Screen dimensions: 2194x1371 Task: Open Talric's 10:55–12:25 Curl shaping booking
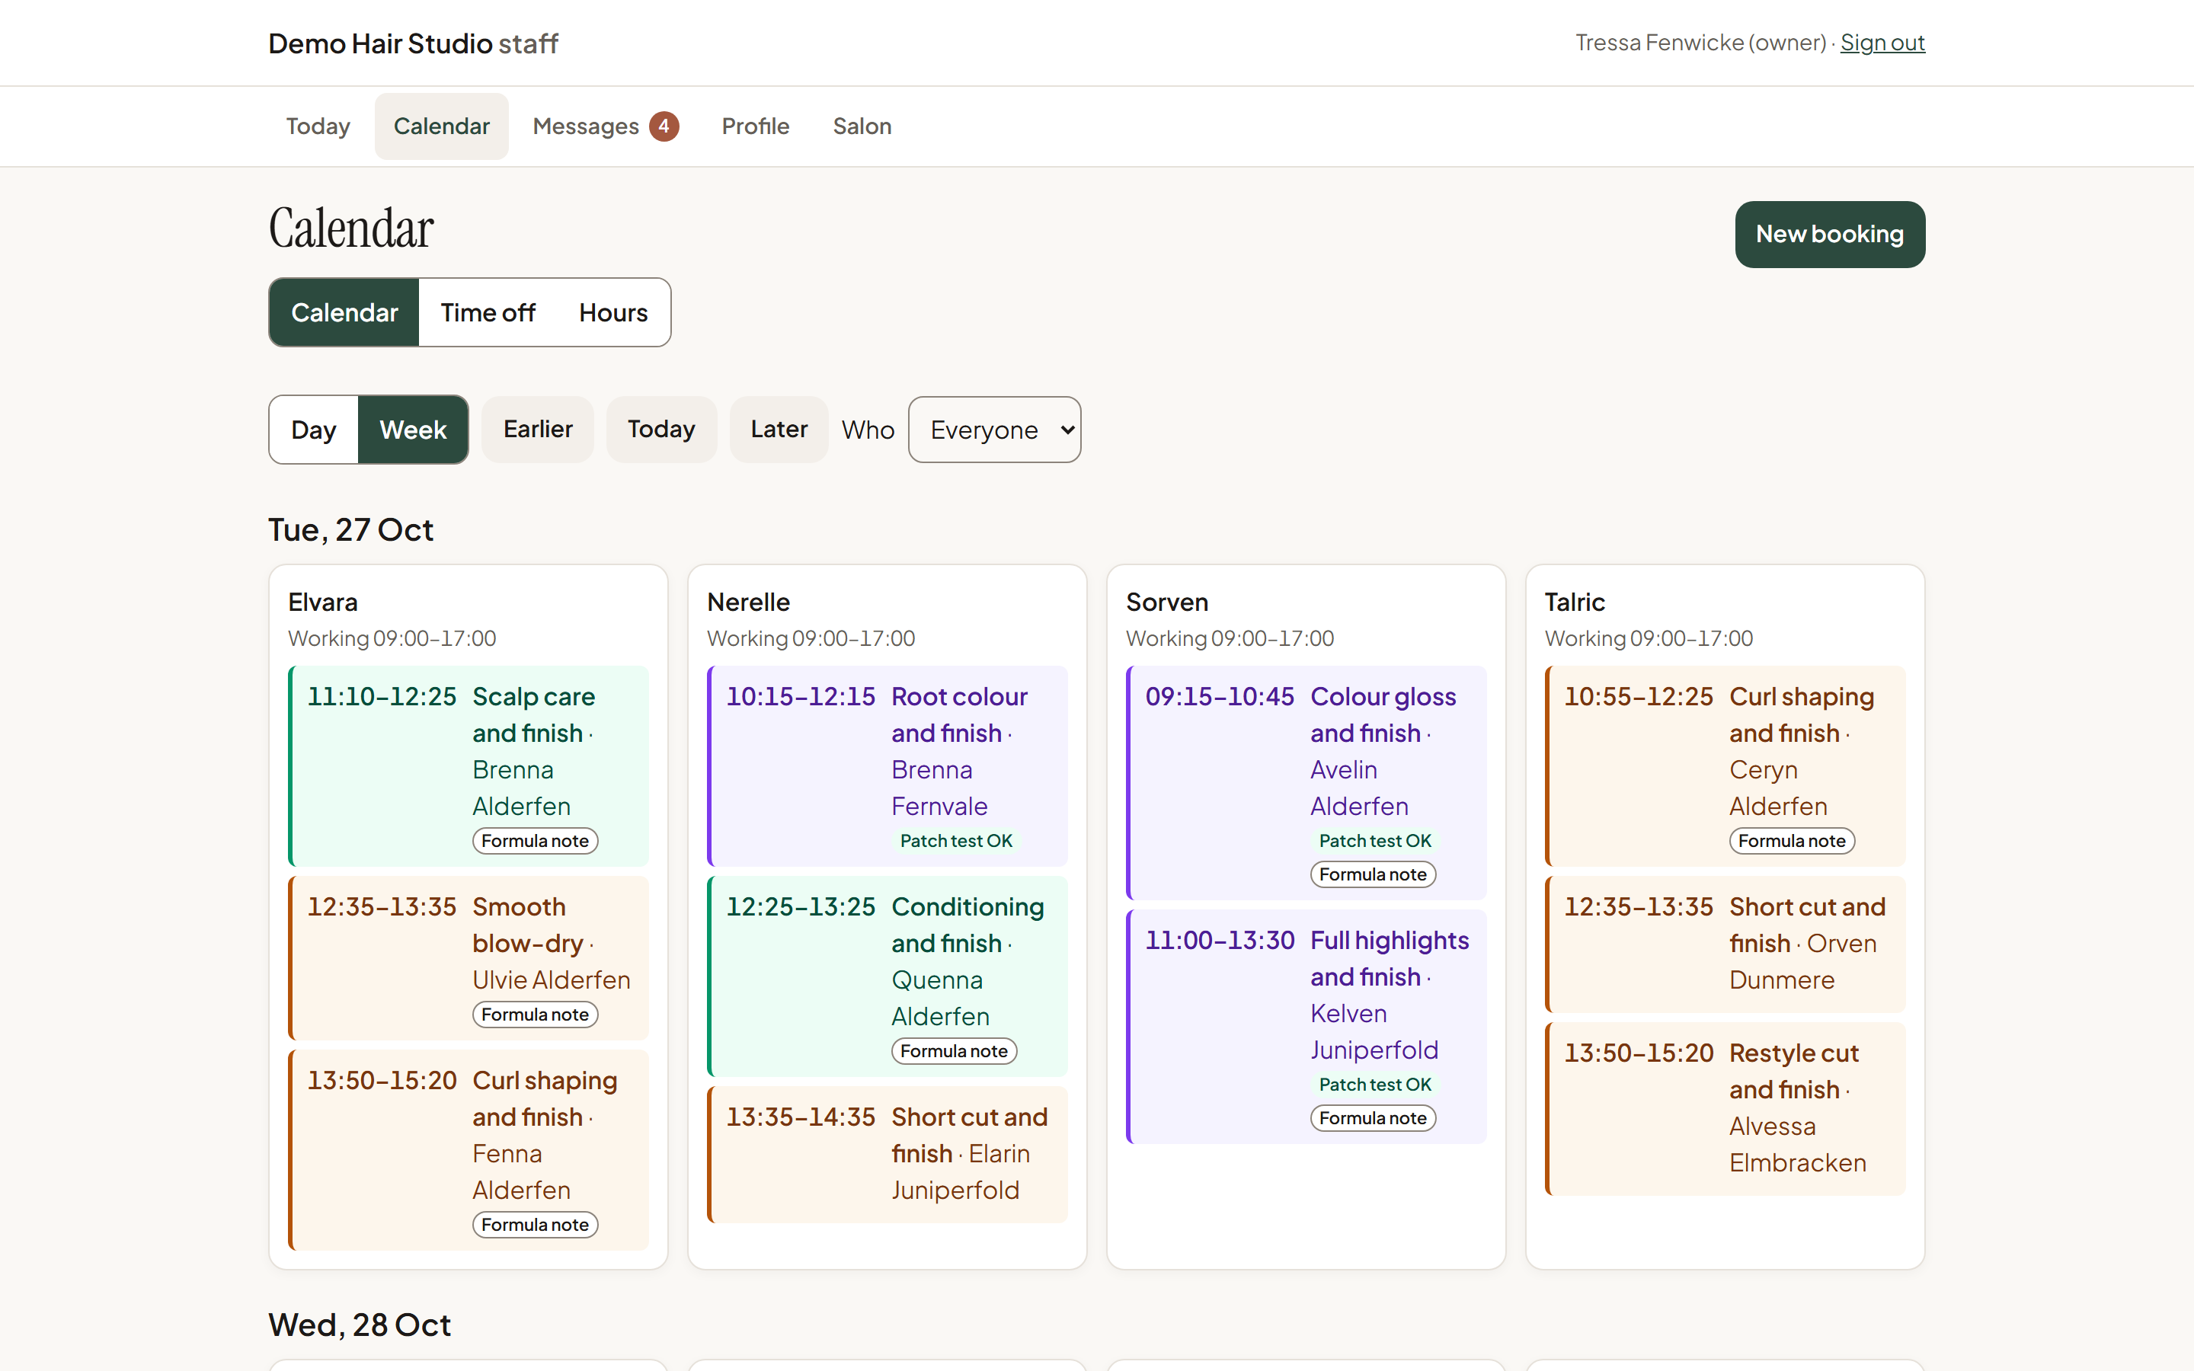tap(1725, 766)
